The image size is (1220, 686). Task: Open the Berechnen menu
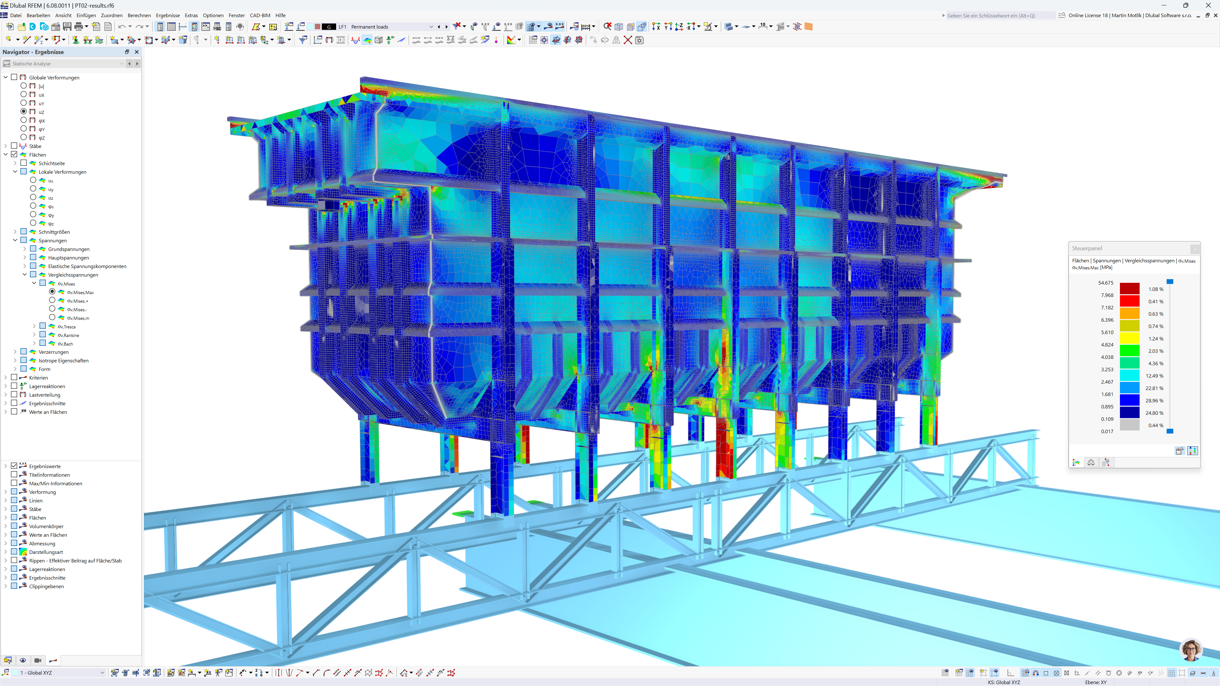click(139, 15)
